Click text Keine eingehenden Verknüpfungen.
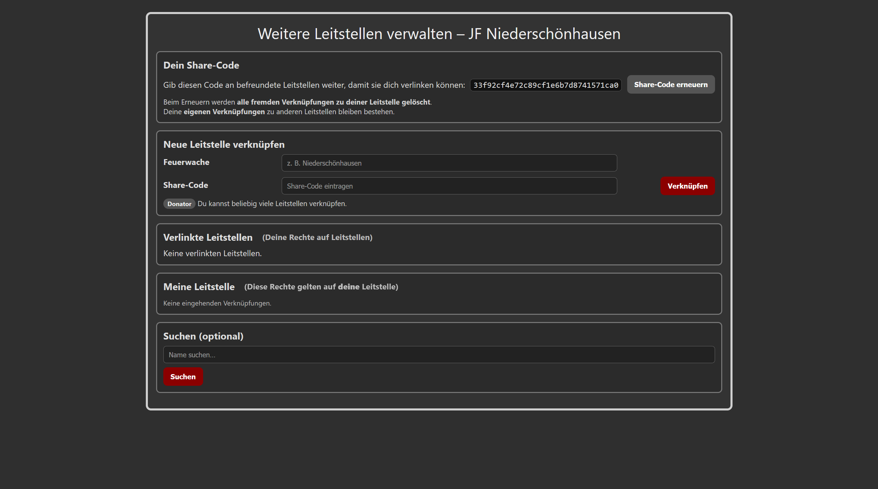The width and height of the screenshot is (878, 489). coord(217,303)
